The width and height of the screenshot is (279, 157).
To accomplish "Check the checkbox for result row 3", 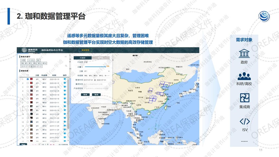I will click(28, 87).
